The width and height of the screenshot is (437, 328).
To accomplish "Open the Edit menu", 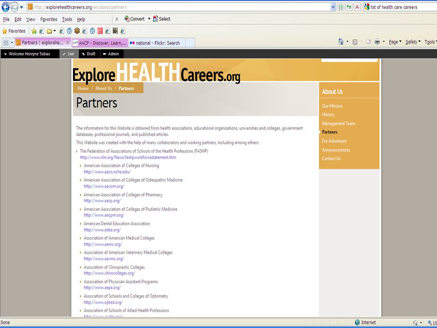I will coord(18,19).
